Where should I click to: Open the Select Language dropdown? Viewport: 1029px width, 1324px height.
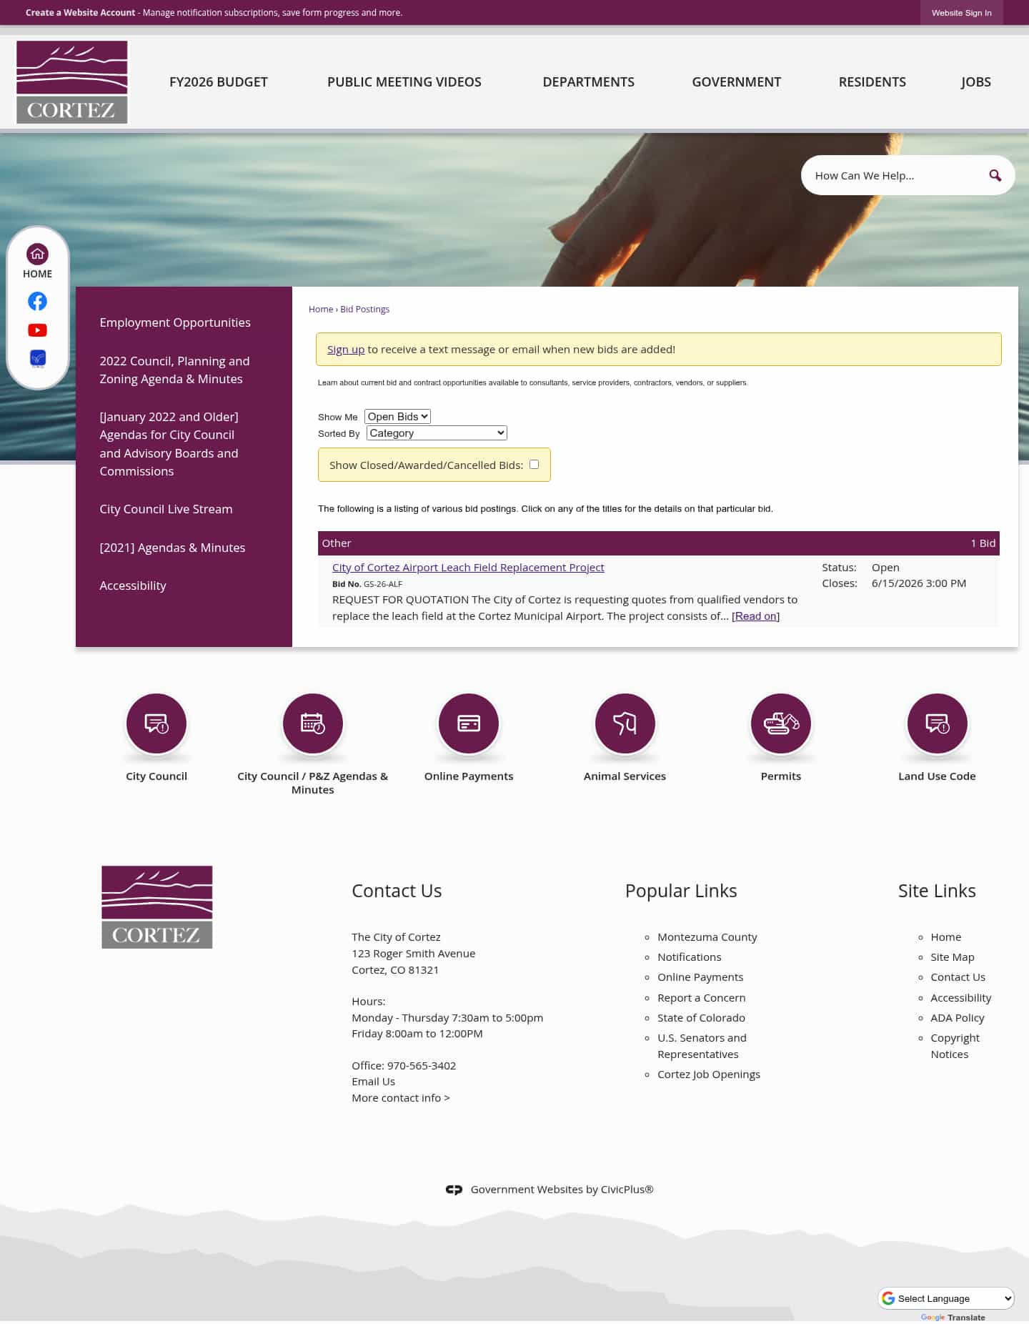click(x=946, y=1298)
